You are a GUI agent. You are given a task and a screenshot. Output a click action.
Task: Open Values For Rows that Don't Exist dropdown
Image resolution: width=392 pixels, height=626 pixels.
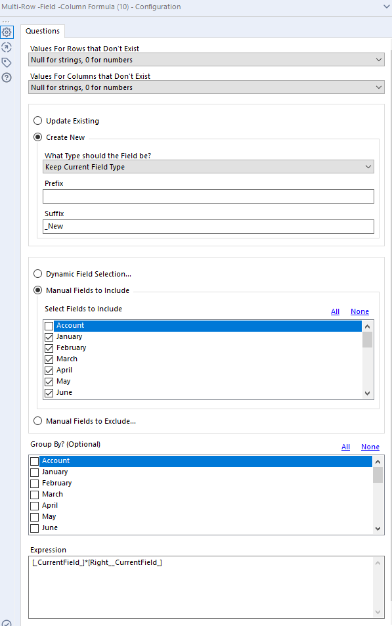click(x=206, y=60)
